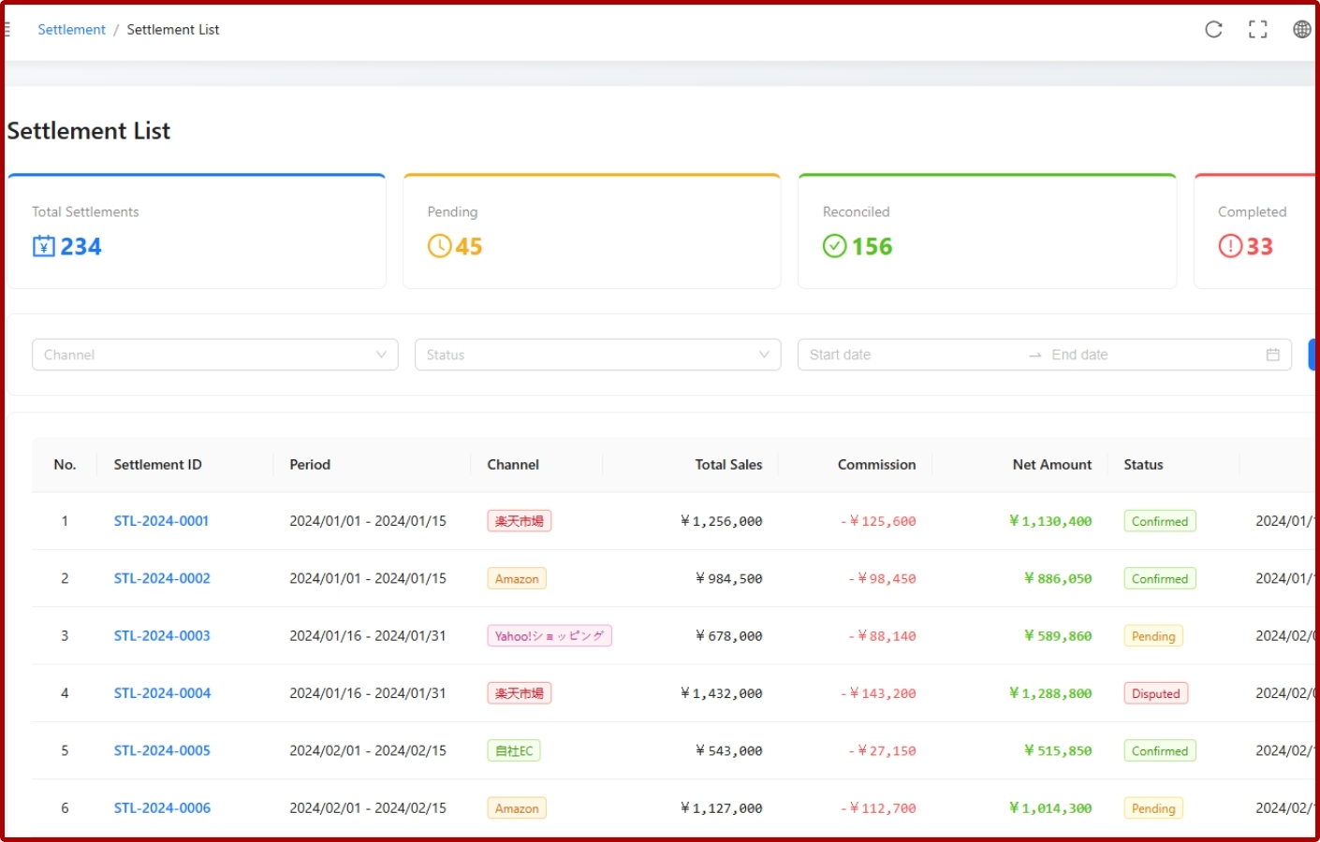Click the clock icon beside 45

pos(439,246)
